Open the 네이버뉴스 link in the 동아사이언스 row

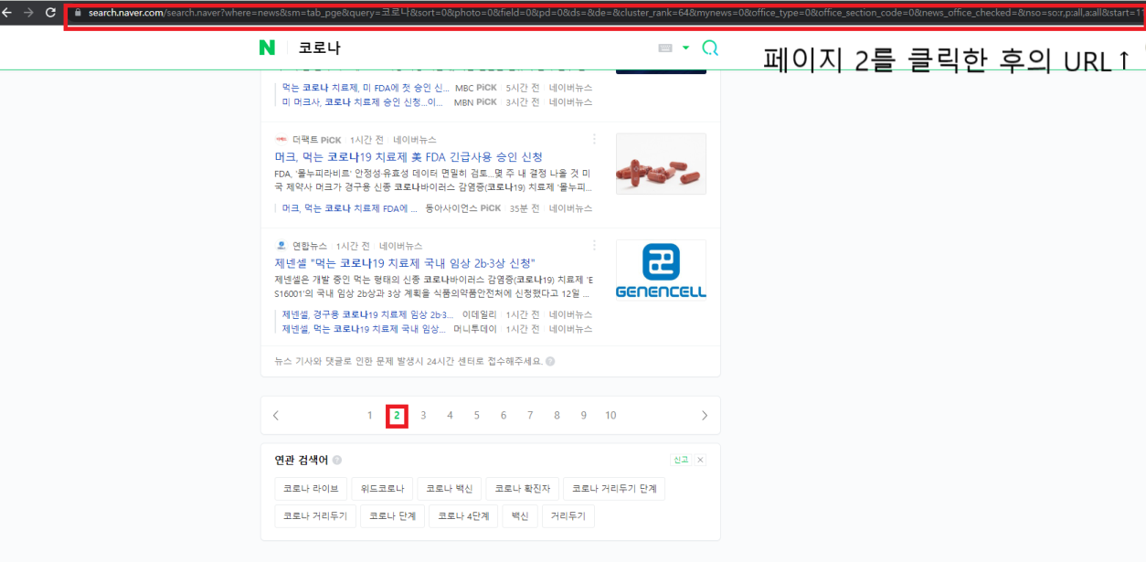(570, 208)
